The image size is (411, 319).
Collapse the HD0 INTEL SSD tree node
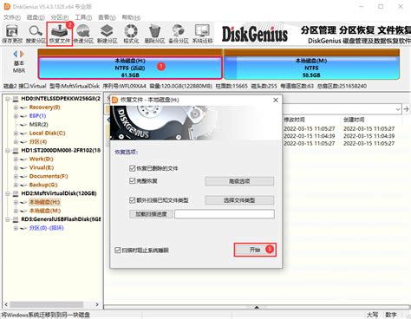(8, 99)
